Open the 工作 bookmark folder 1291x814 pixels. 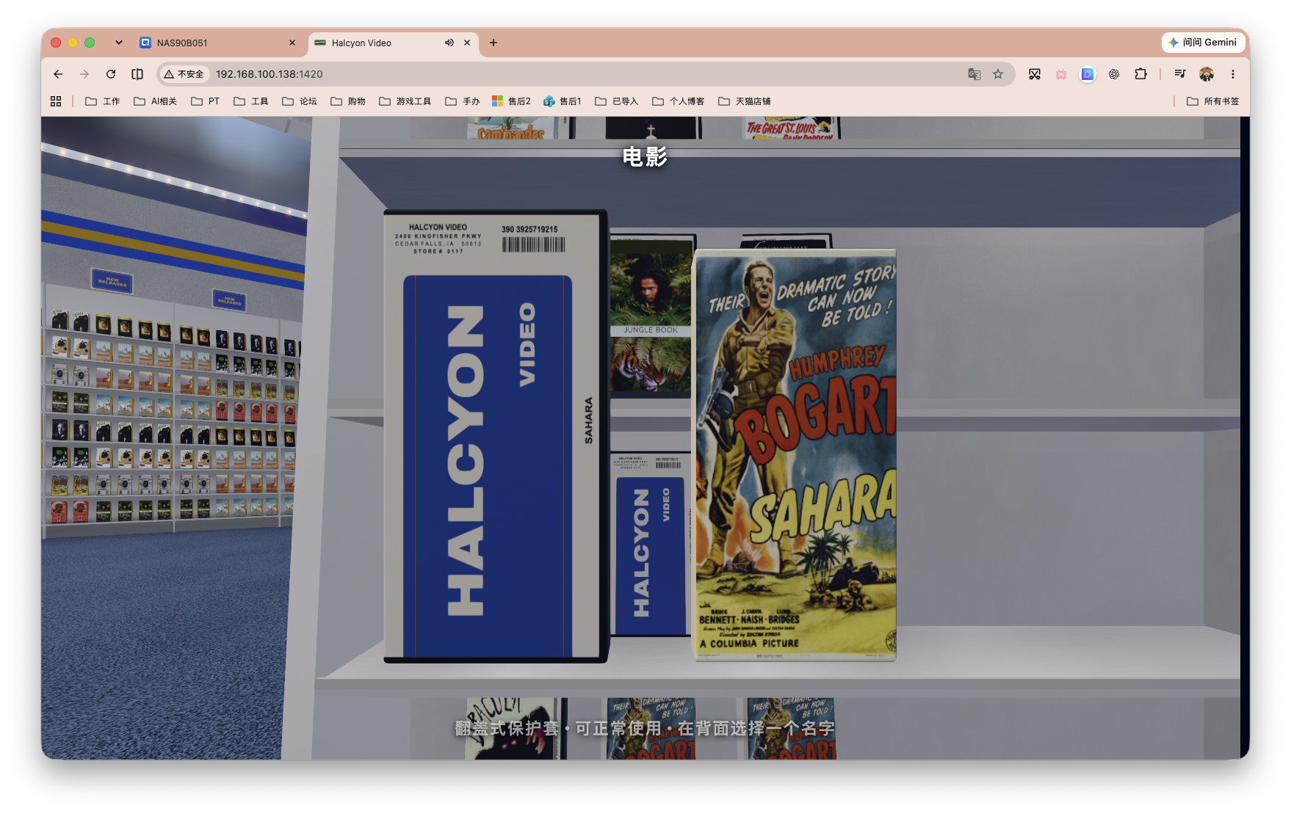click(103, 101)
